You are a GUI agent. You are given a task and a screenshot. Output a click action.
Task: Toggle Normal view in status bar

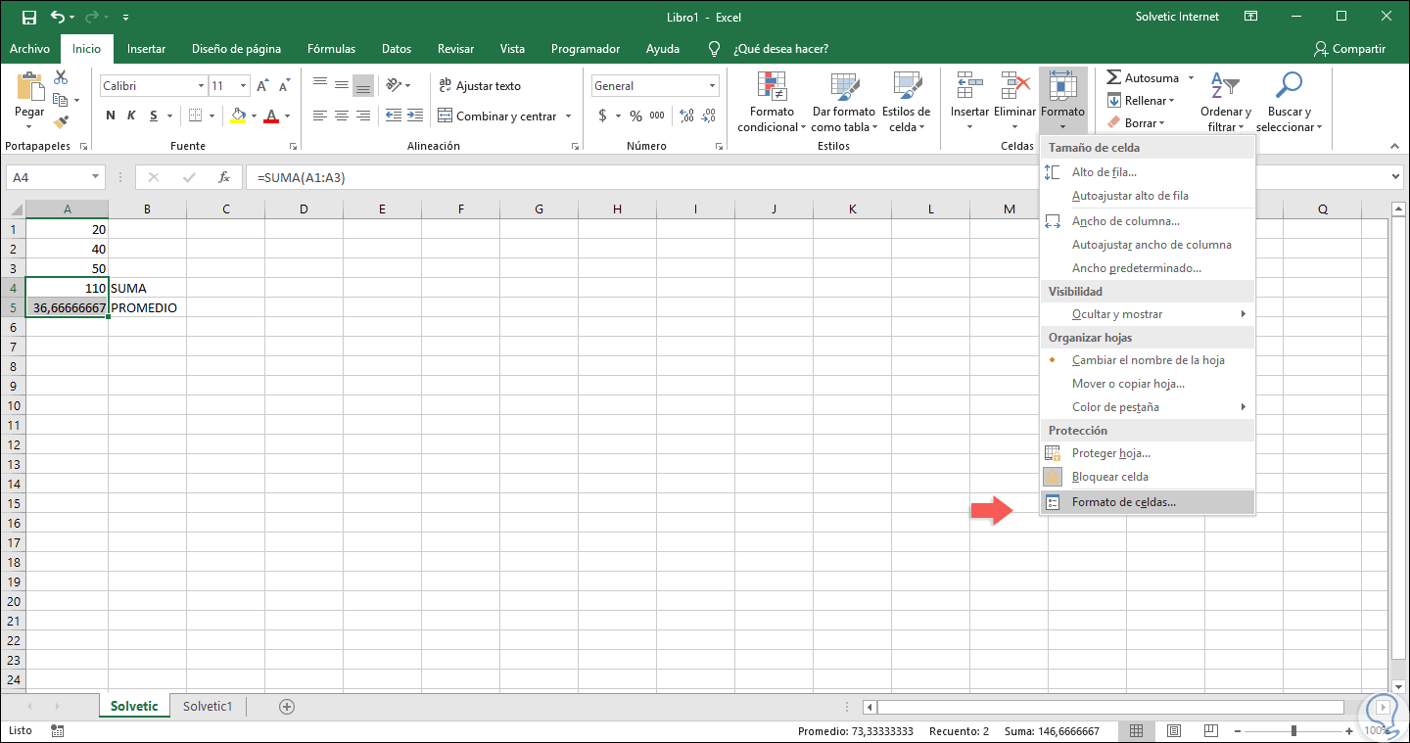click(x=1137, y=730)
